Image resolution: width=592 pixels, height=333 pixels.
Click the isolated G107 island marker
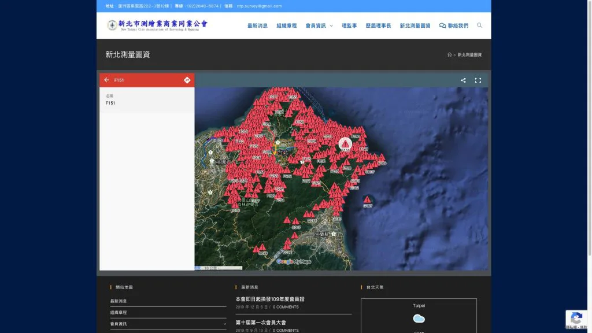(x=367, y=201)
